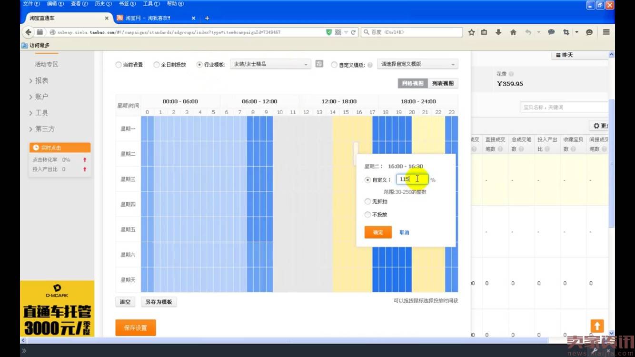Click the icon beside industry template dropdown
The image size is (635, 357).
click(319, 64)
